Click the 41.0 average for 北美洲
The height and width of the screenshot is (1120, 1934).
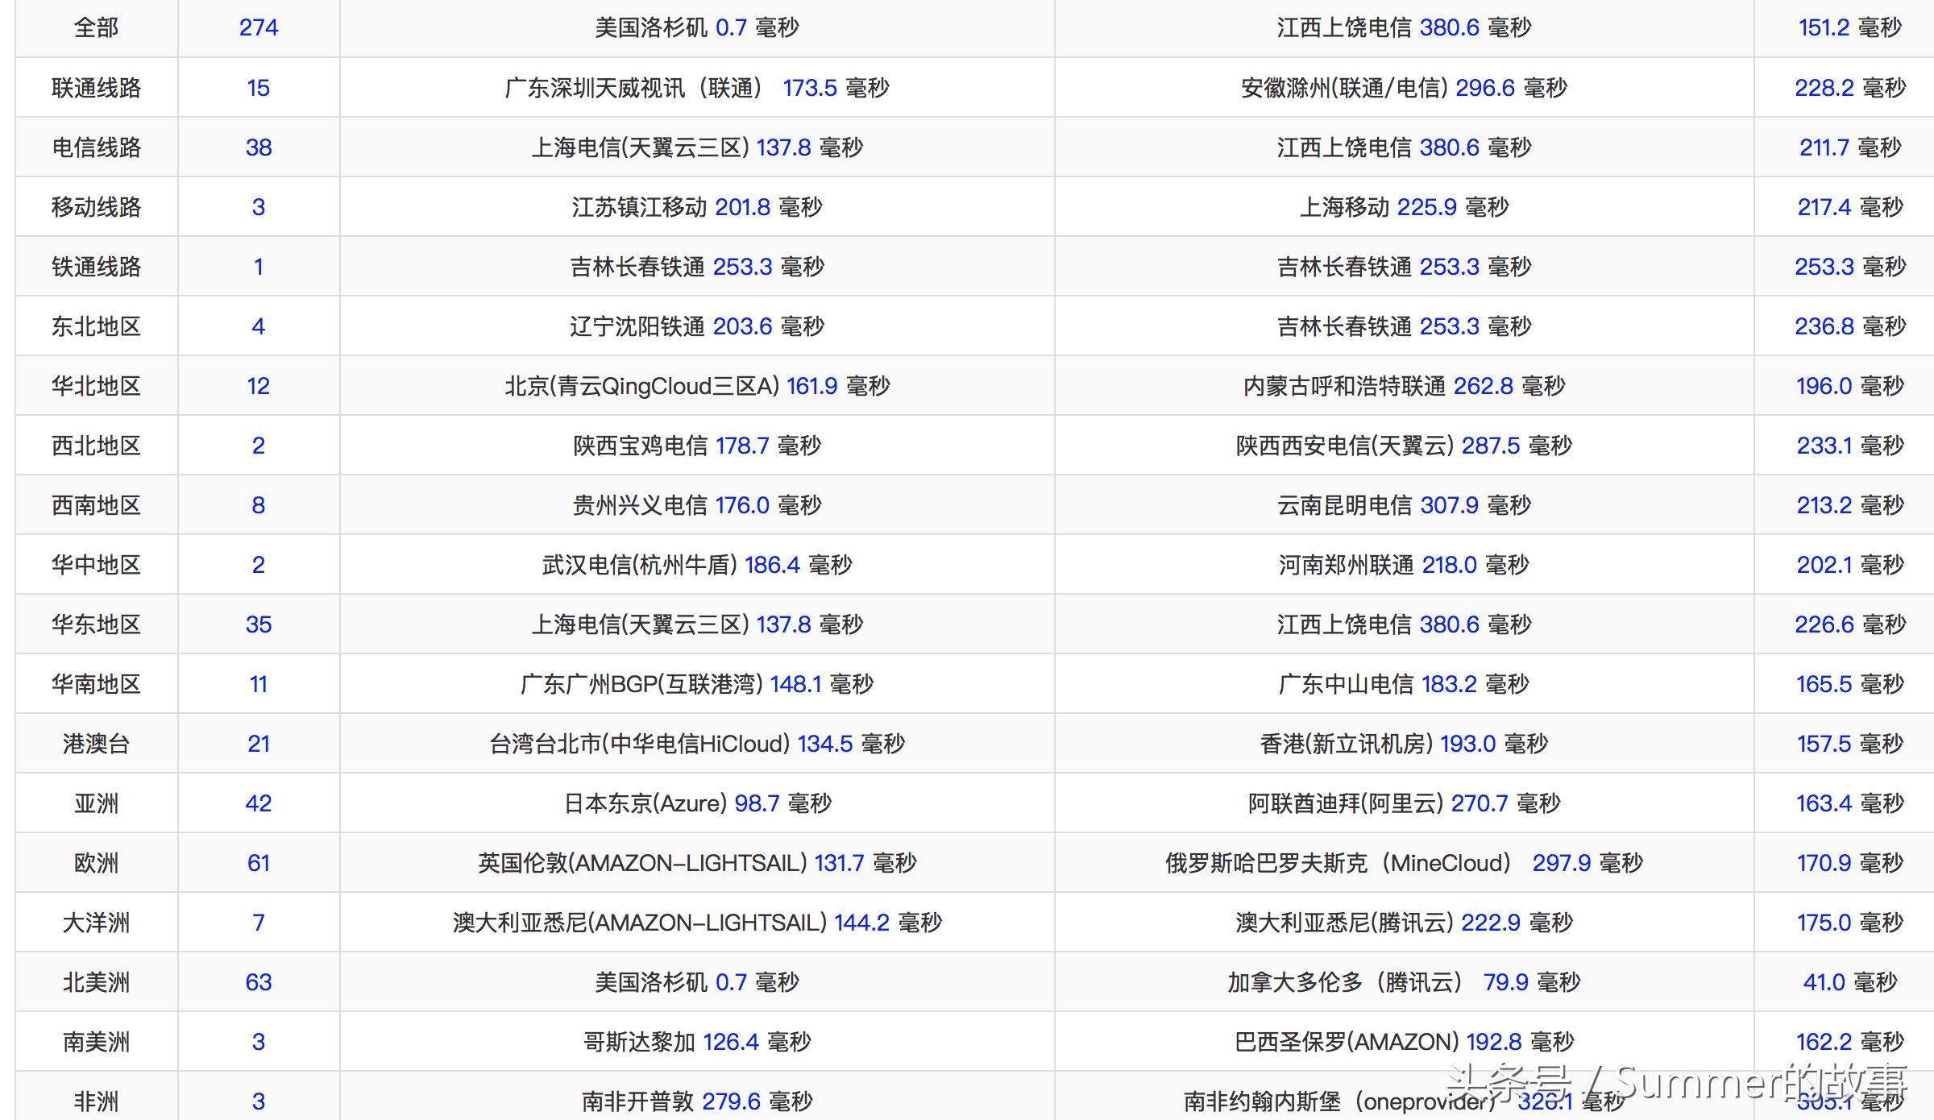1824,982
